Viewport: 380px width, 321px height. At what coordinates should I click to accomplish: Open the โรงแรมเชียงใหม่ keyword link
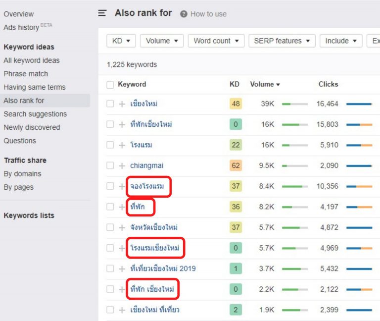pos(154,248)
